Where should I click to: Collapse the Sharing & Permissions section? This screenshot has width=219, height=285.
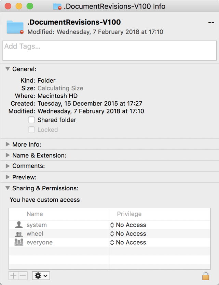(x=8, y=188)
